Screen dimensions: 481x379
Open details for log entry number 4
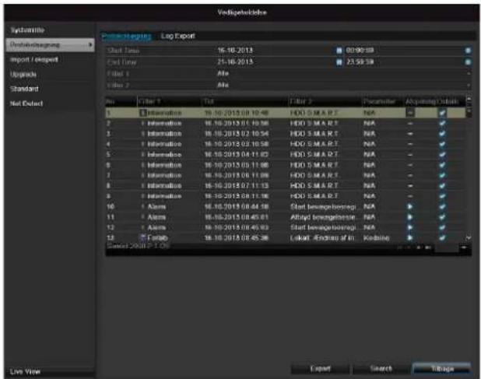click(x=442, y=144)
